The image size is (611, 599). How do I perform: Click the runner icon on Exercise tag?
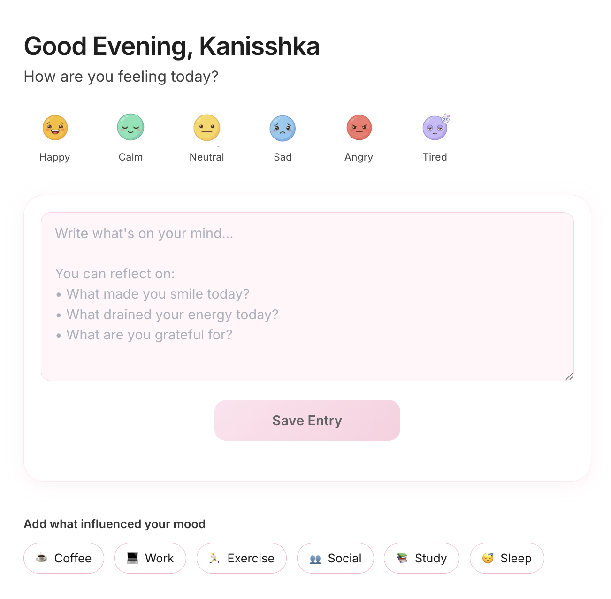click(214, 558)
